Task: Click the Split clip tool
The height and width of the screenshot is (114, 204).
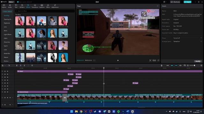Action: coord(17,66)
